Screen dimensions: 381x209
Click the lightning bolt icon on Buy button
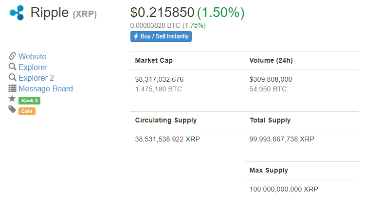pos(136,36)
